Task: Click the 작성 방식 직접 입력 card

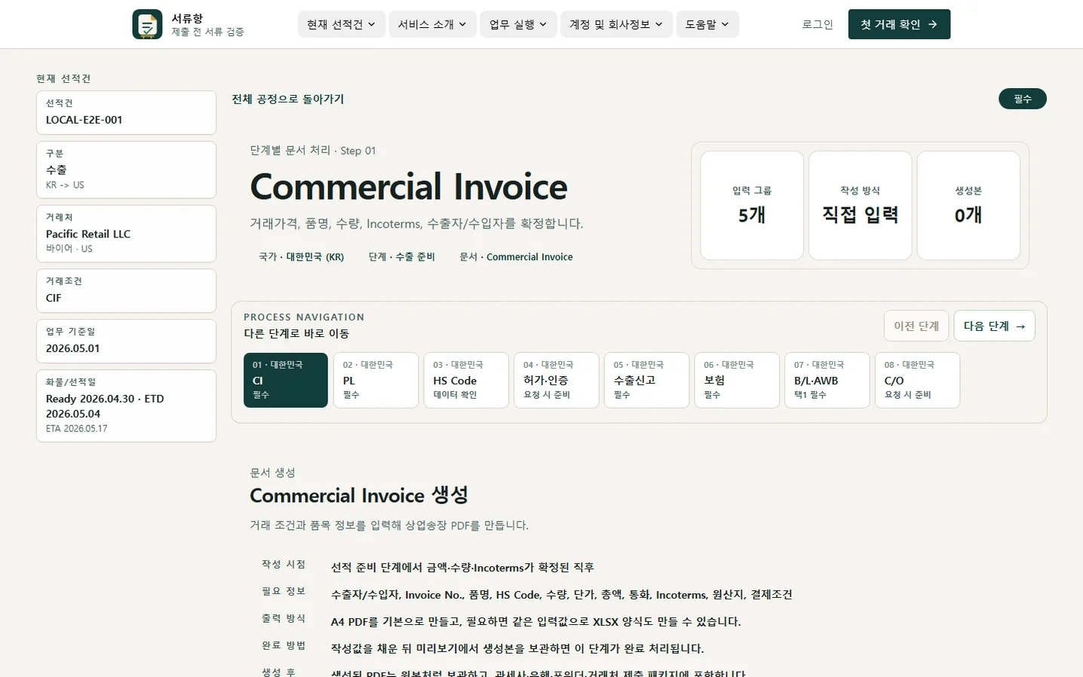Action: pos(861,205)
